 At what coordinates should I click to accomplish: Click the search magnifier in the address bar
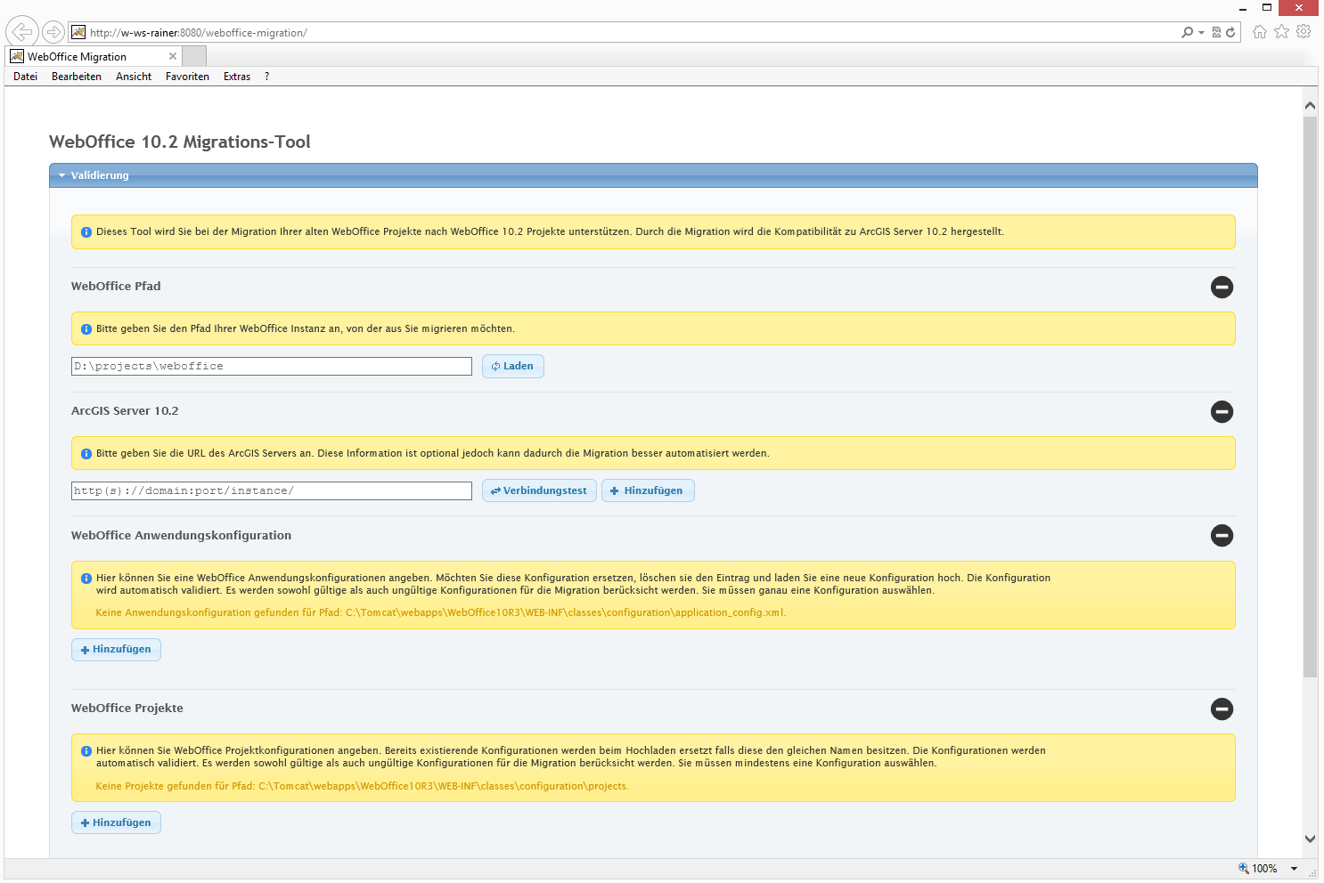coord(1188,31)
